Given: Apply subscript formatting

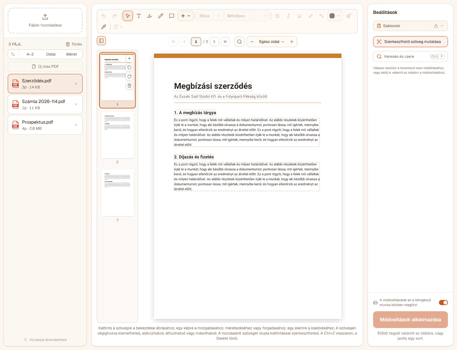Looking at the screenshot, I should [321, 16].
